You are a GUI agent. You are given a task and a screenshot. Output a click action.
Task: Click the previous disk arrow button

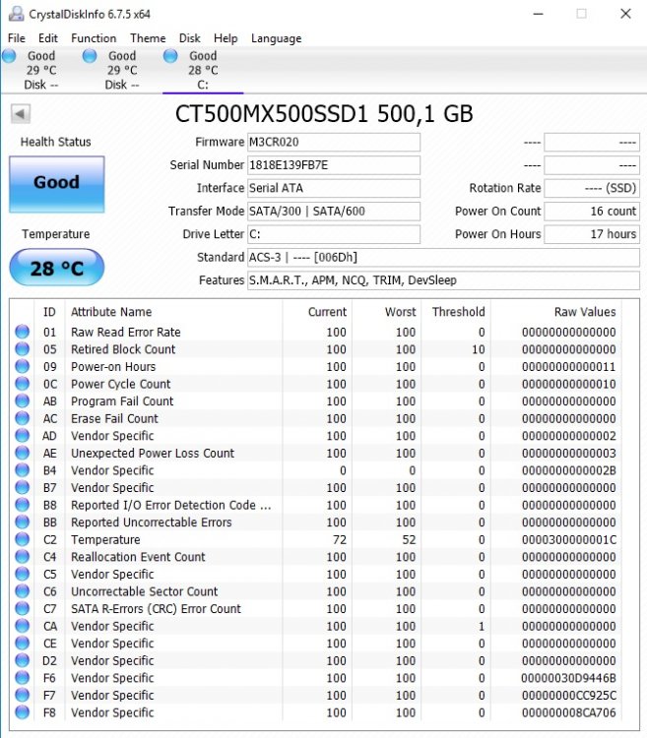tap(20, 114)
